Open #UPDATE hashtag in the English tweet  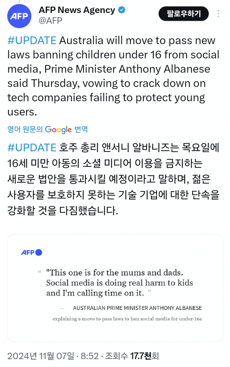tap(32, 40)
